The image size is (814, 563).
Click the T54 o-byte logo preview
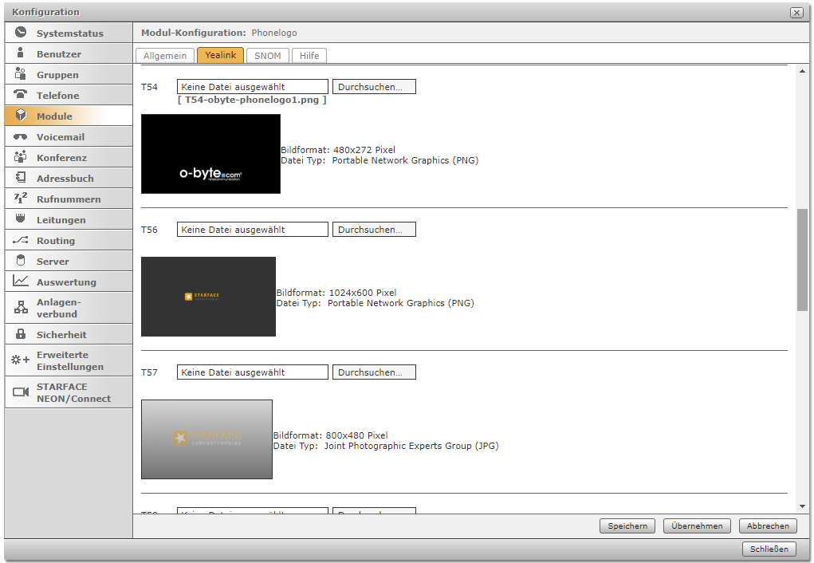tap(210, 154)
